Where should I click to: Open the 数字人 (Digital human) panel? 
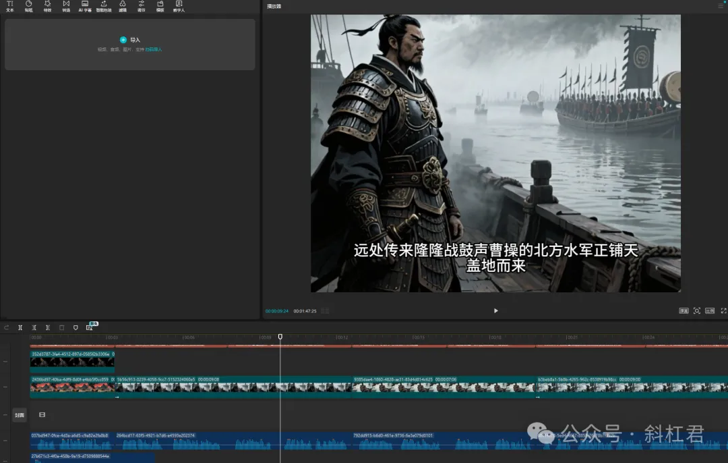(x=179, y=6)
